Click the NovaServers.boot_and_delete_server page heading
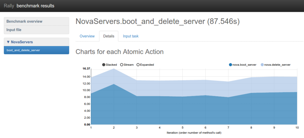Screen dimensions: 304x138 [158, 21]
